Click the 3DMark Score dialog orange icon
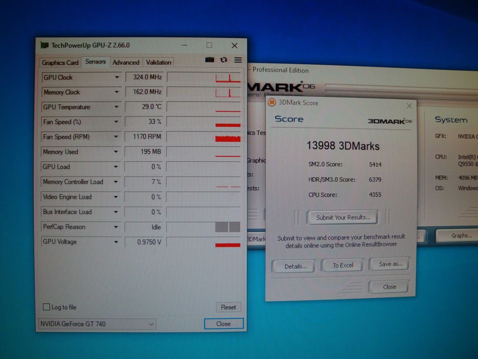478x359 pixels. (x=272, y=102)
